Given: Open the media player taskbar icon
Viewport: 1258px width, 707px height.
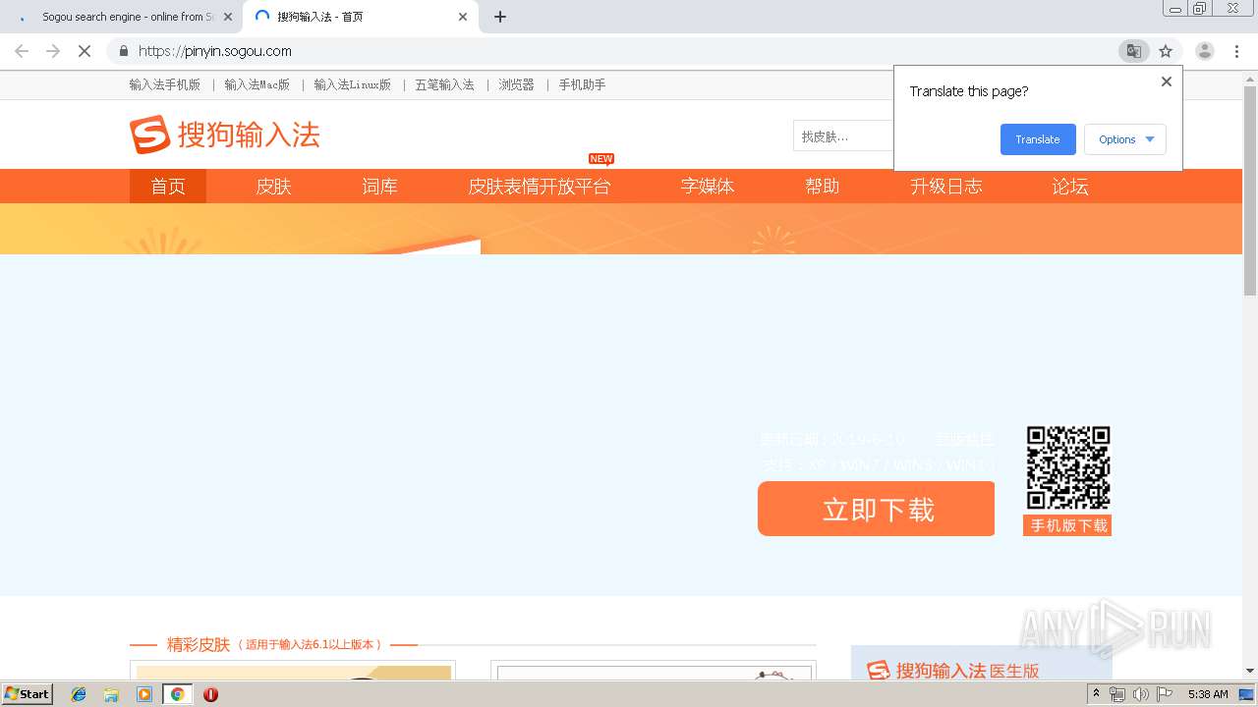Looking at the screenshot, I should (144, 694).
